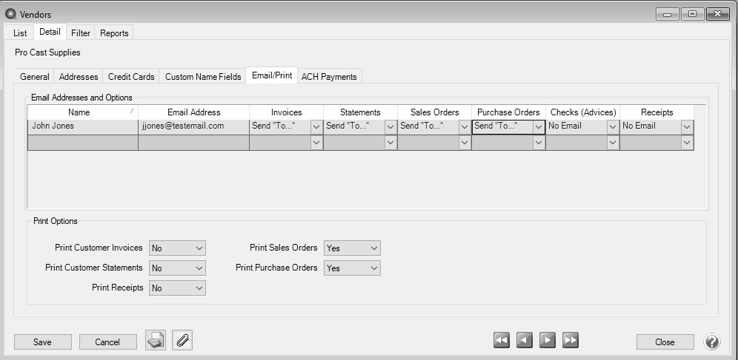Switch to the Reports tab
Viewport: 738px width, 360px height.
pos(114,33)
